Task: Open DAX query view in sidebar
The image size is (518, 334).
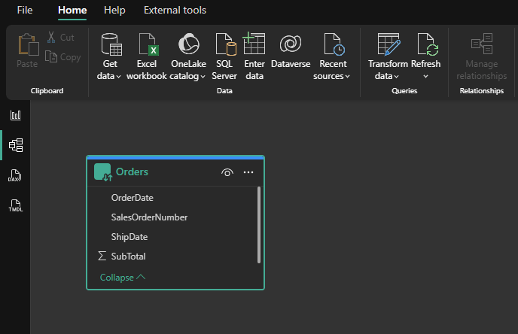Action: (15, 176)
